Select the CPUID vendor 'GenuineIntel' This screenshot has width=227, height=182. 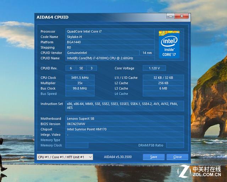(77, 53)
